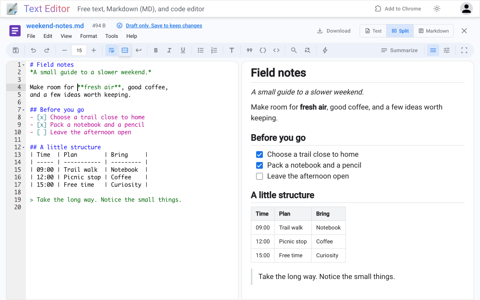Collapse the fold arrow at line 7
The width and height of the screenshot is (480, 300).
click(24, 110)
